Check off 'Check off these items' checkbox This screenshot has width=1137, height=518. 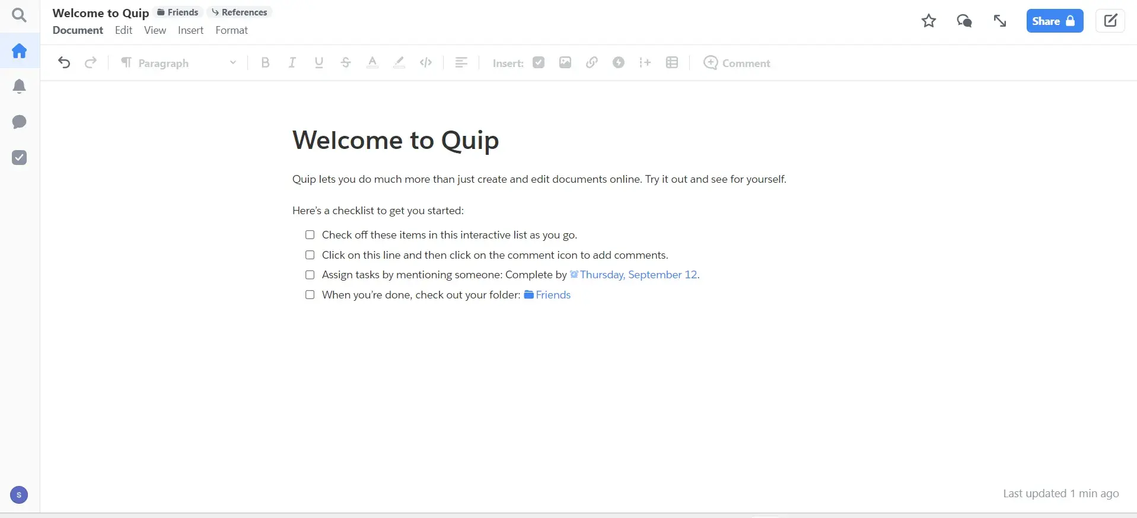coord(310,235)
